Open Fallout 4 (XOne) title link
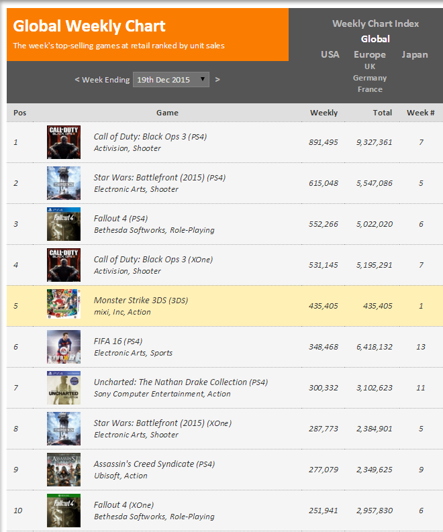 (124, 505)
